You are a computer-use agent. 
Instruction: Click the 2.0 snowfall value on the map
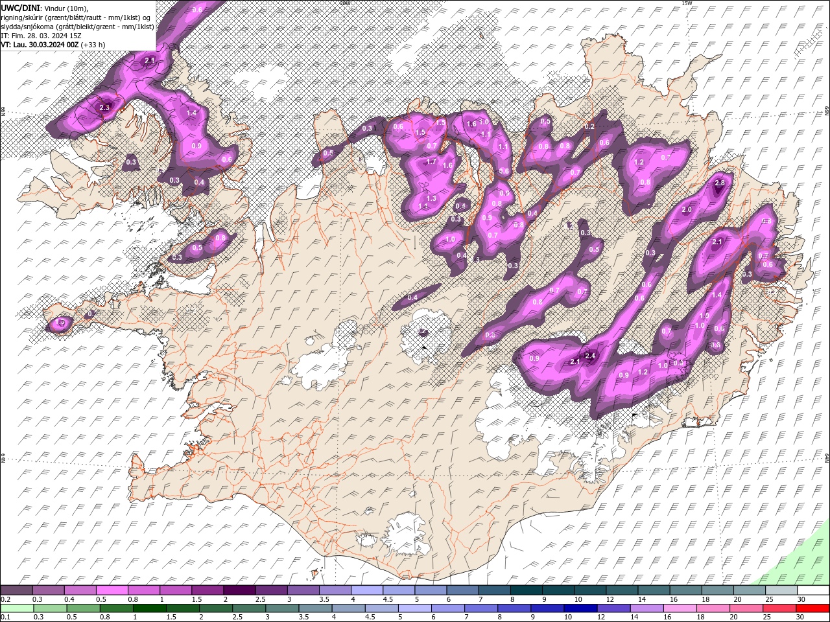(x=687, y=210)
